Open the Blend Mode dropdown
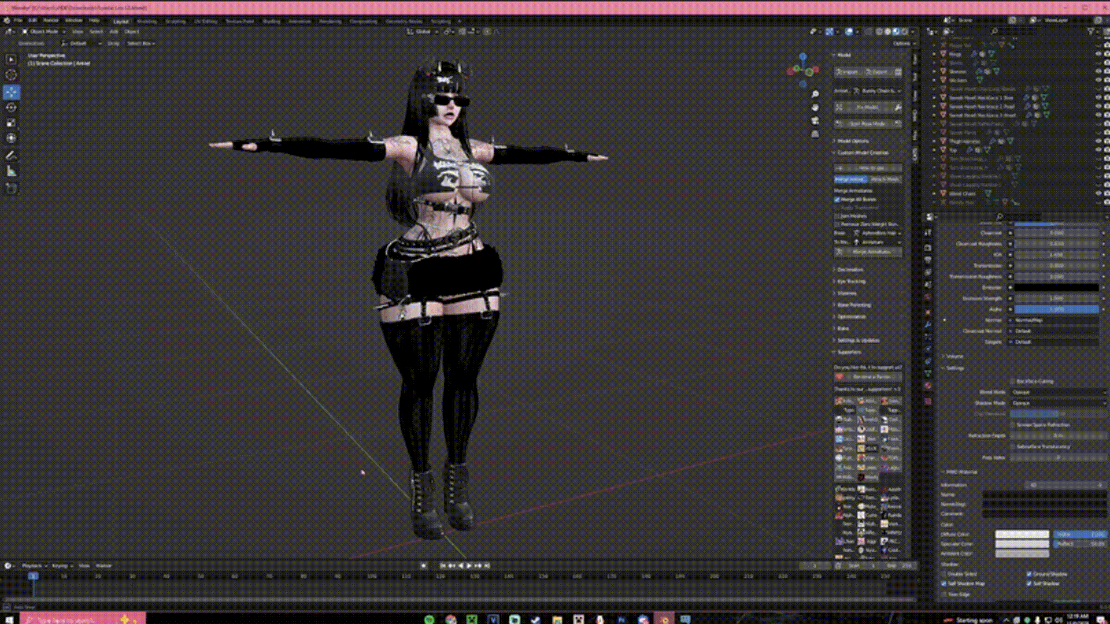 coord(1058,392)
